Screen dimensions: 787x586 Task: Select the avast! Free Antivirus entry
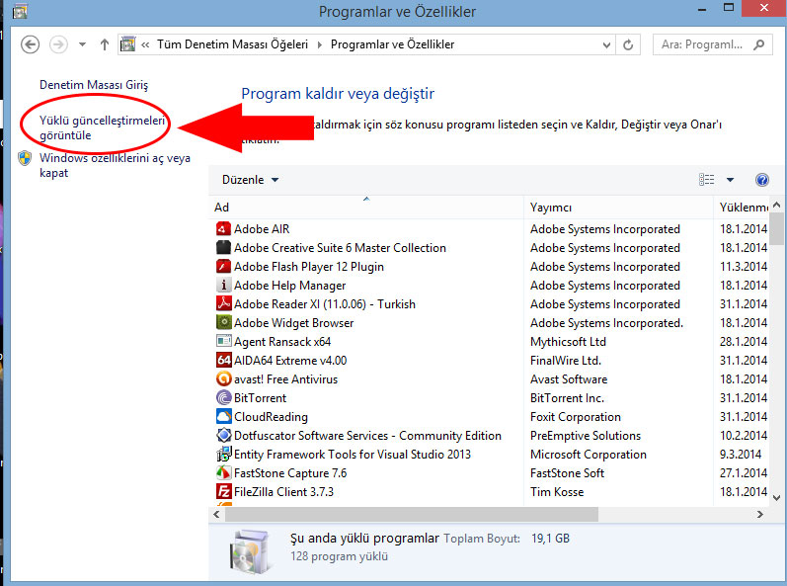[285, 379]
